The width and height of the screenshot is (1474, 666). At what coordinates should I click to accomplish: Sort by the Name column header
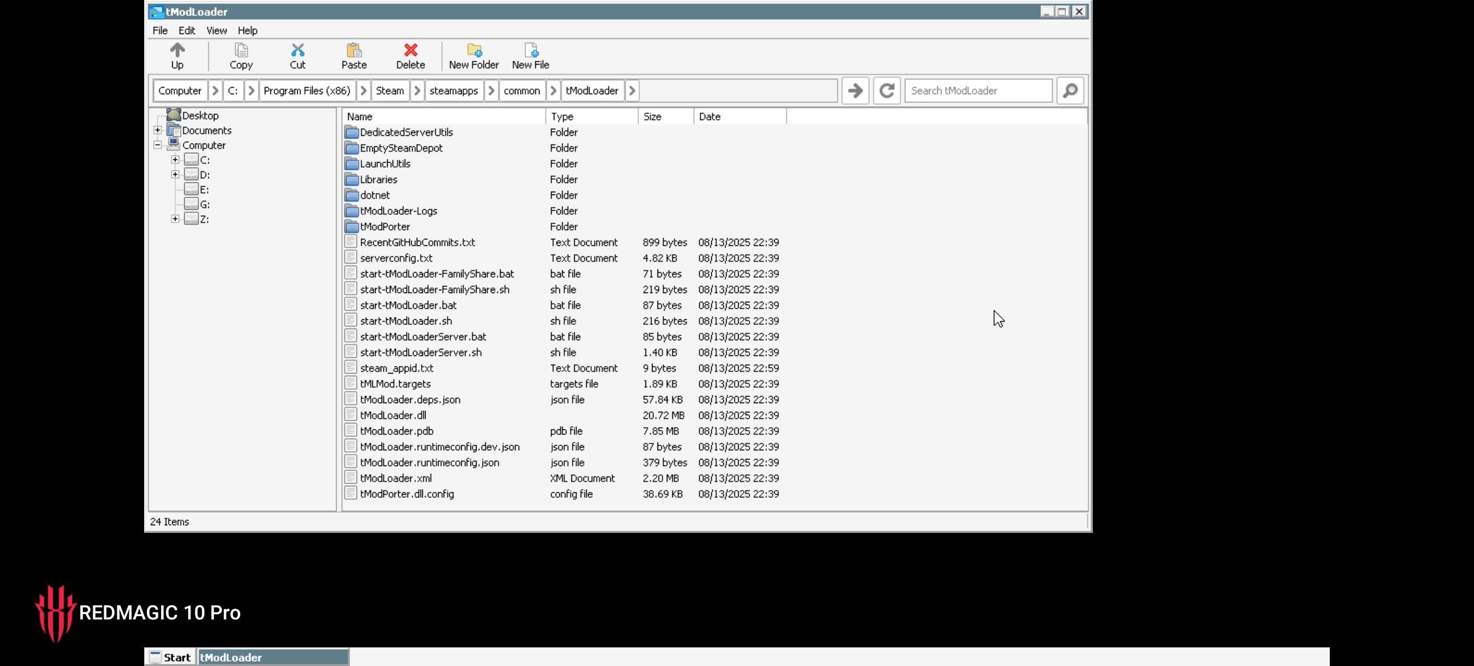click(444, 117)
